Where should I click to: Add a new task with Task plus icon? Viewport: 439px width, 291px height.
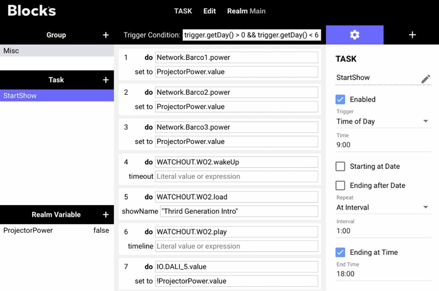pos(106,80)
